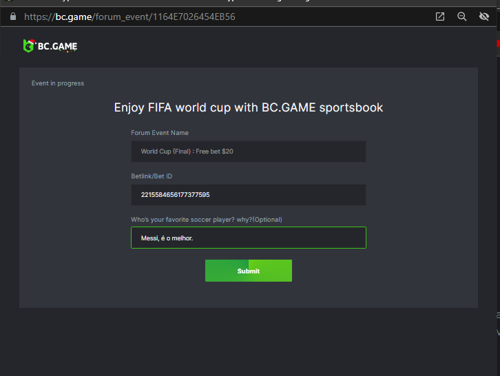Click the magnifier zoom-out icon
This screenshot has width=500, height=376.
coord(462,17)
